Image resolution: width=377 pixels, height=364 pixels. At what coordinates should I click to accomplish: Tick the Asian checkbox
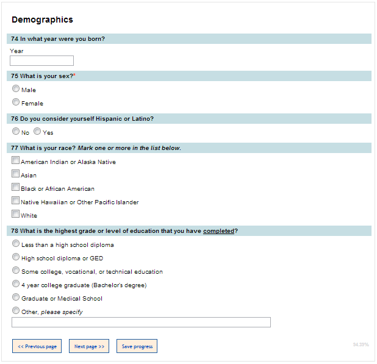click(x=15, y=174)
